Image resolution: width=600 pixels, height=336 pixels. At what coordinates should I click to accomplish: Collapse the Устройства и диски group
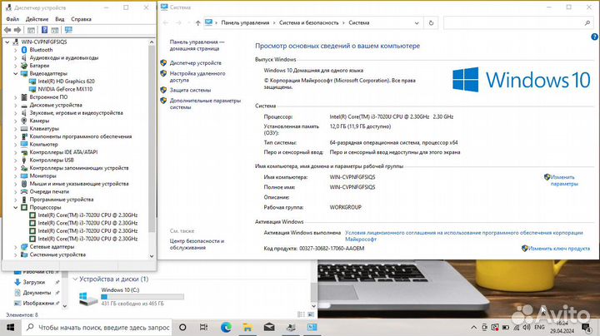pyautogui.click(x=75, y=279)
